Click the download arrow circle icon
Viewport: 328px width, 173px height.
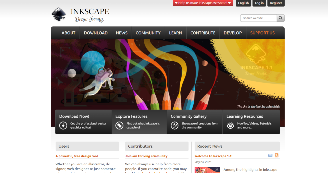[63, 126]
